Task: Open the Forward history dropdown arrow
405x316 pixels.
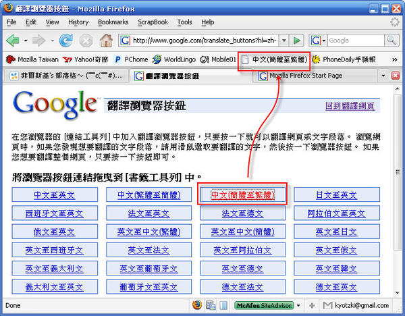Action: (x=53, y=41)
